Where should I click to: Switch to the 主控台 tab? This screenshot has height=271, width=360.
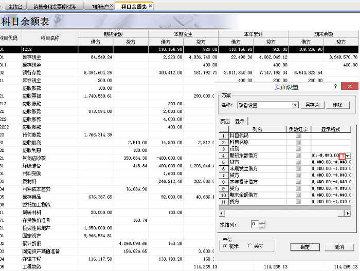coord(15,6)
